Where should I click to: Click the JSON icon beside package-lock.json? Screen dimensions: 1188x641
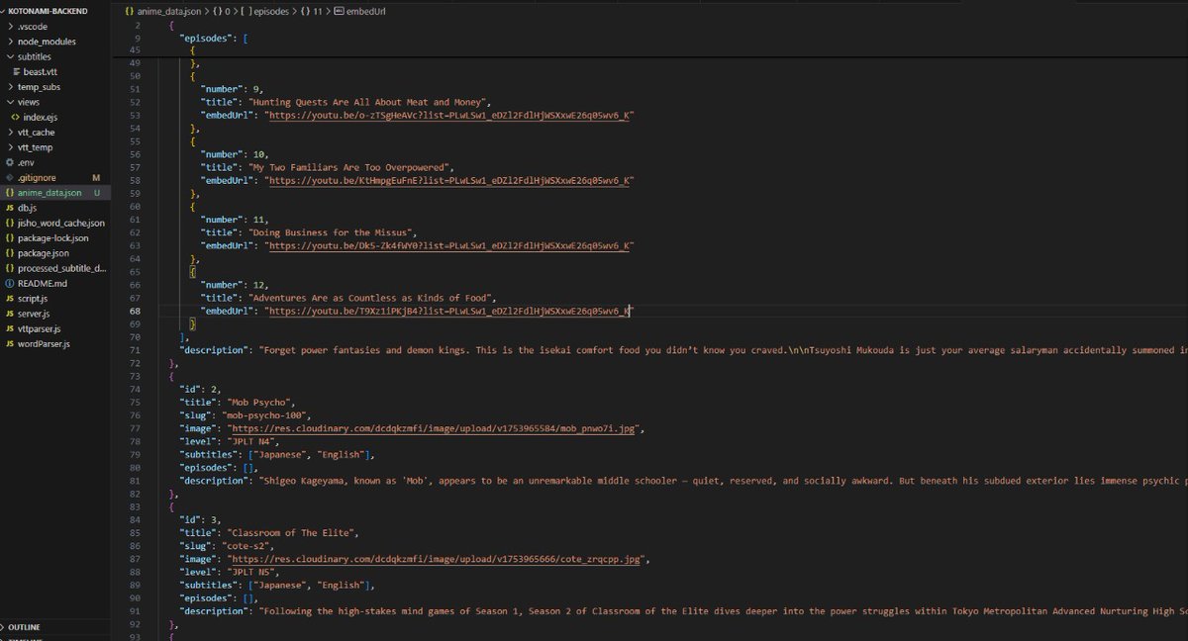[x=10, y=238]
